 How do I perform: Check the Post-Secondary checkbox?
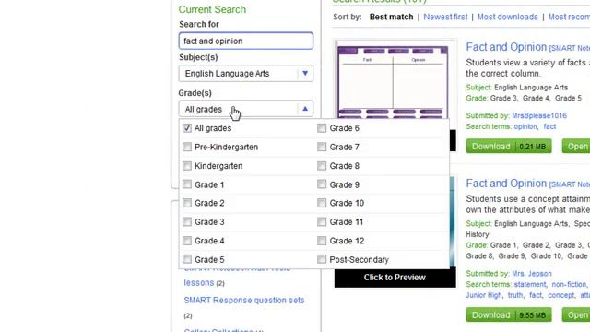point(322,259)
